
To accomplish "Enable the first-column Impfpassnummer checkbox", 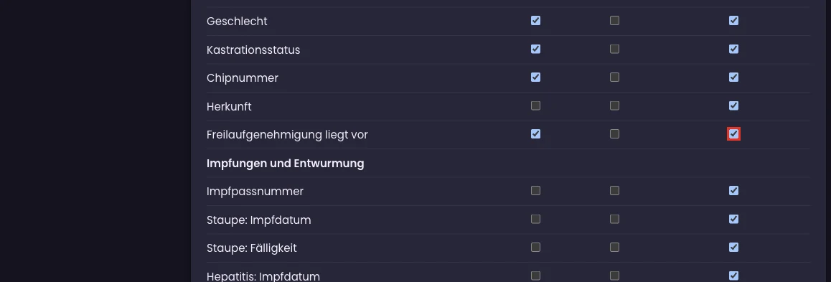I will coord(536,191).
